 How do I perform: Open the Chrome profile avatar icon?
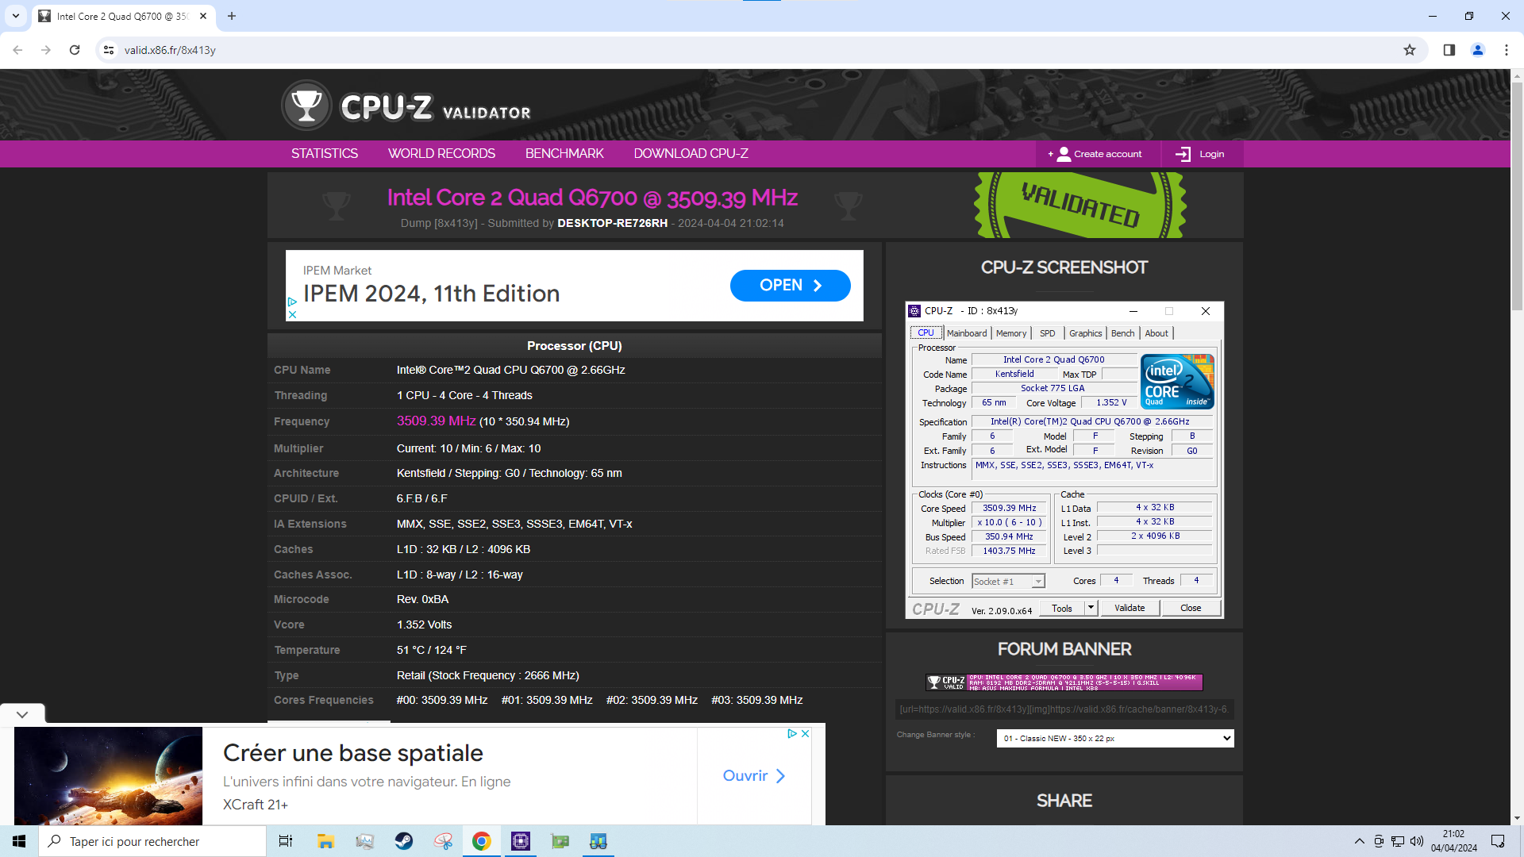pos(1478,50)
